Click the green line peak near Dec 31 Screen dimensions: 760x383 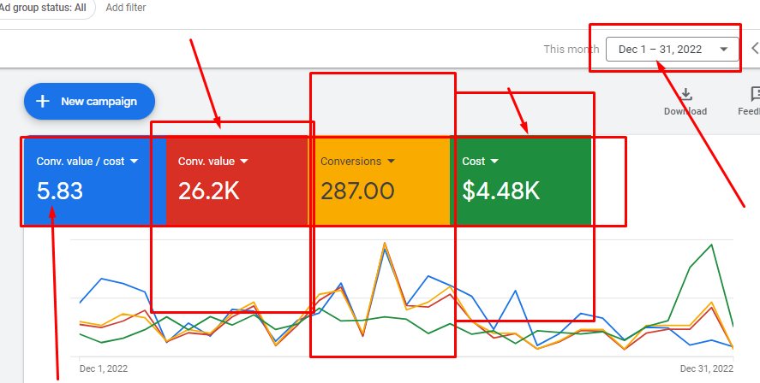[x=710, y=245]
